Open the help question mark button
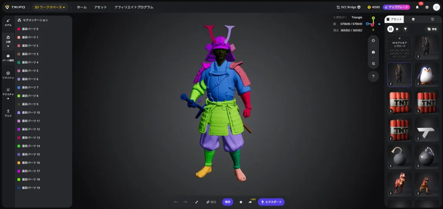Viewport: 443px width, 209px height. click(373, 77)
